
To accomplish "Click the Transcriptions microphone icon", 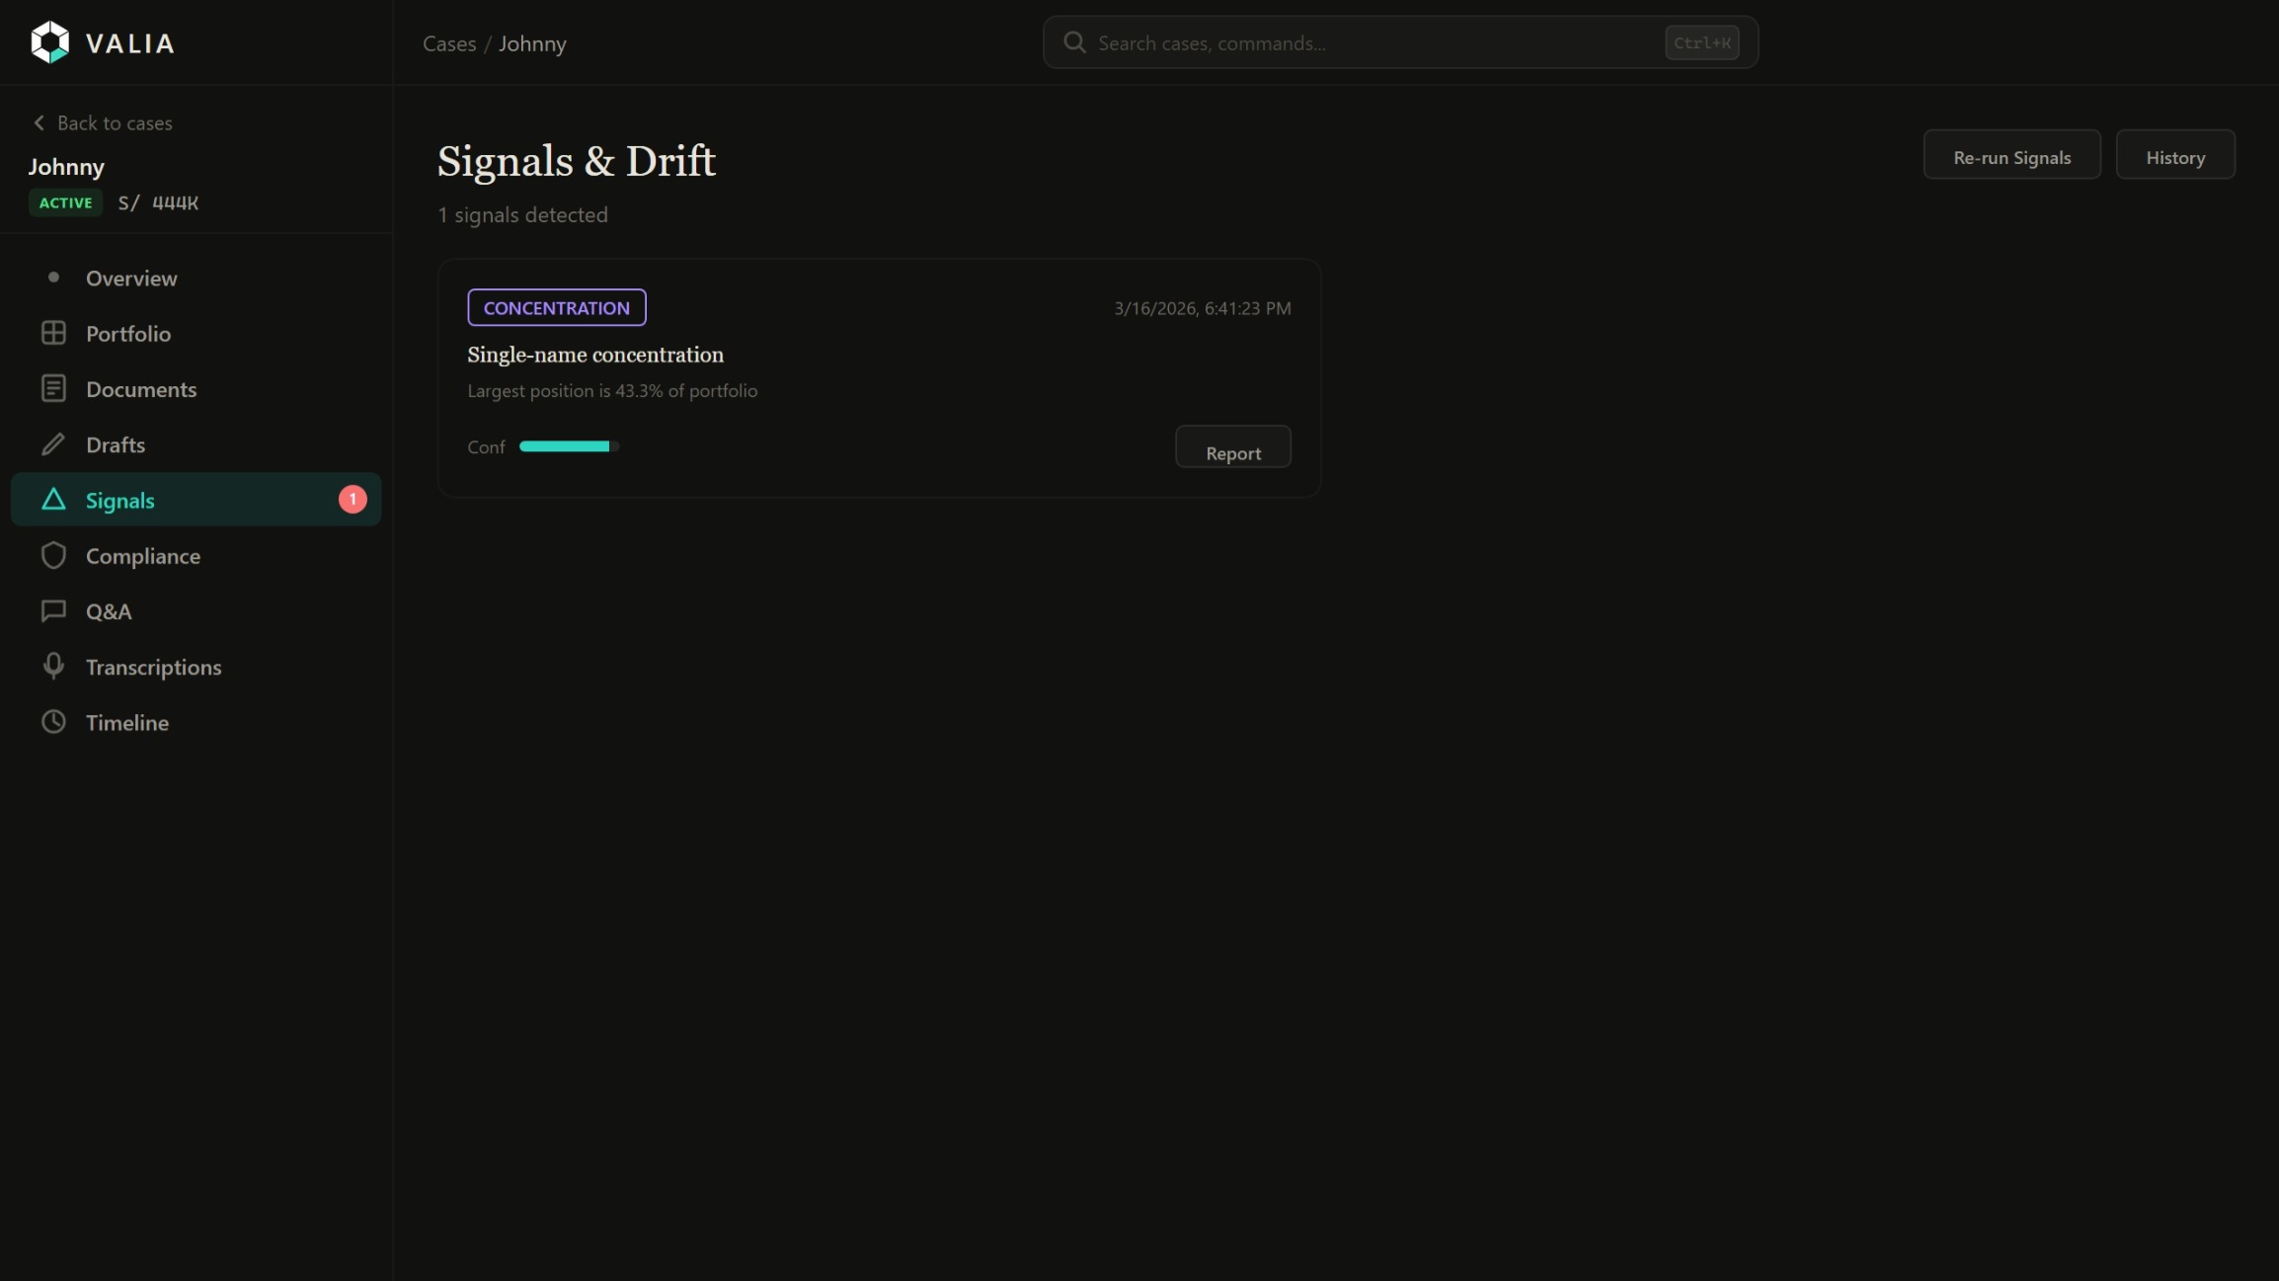I will click(53, 667).
